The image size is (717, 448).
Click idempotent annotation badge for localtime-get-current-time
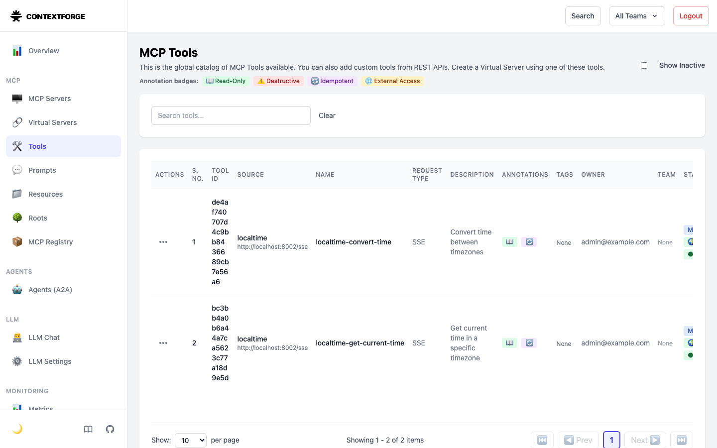pos(529,343)
